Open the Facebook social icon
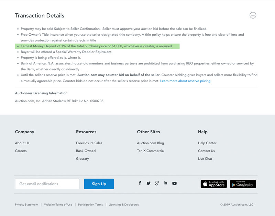275x216 pixels. click(140, 183)
